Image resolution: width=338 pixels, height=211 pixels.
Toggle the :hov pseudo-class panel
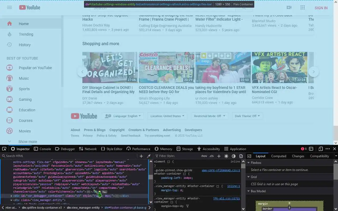pyautogui.click(x=204, y=156)
